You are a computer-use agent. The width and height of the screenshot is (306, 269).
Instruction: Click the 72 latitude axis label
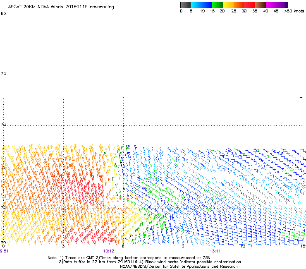click(x=3, y=207)
